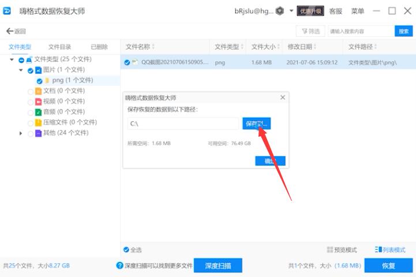Expand the 其他 tree node
This screenshot has width=416, height=277.
[x=21, y=133]
